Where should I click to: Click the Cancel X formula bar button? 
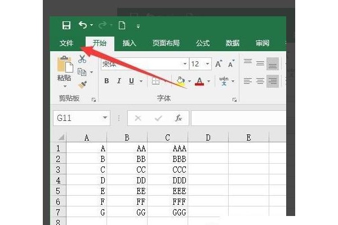[138, 118]
